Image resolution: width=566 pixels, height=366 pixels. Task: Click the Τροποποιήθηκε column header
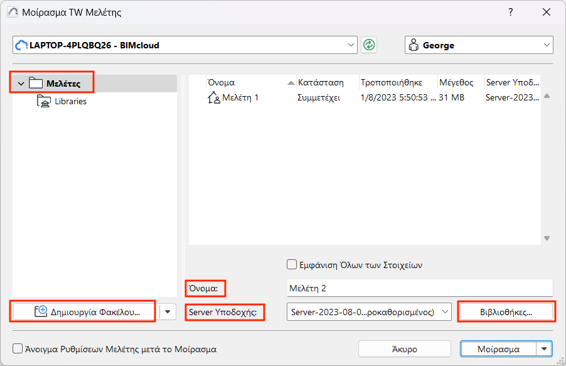click(x=398, y=83)
